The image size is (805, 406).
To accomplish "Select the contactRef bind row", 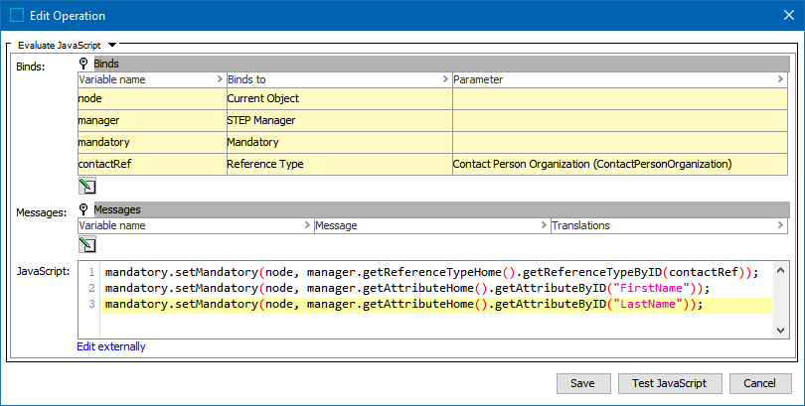I will [x=151, y=164].
